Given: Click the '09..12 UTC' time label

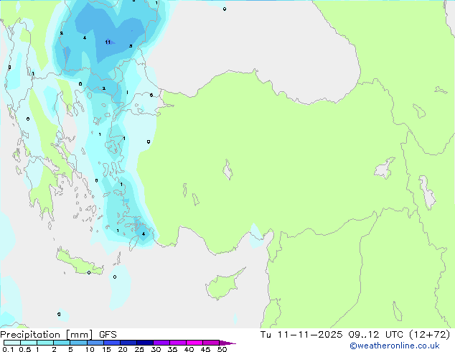Looking at the screenshot, I should point(376,335).
